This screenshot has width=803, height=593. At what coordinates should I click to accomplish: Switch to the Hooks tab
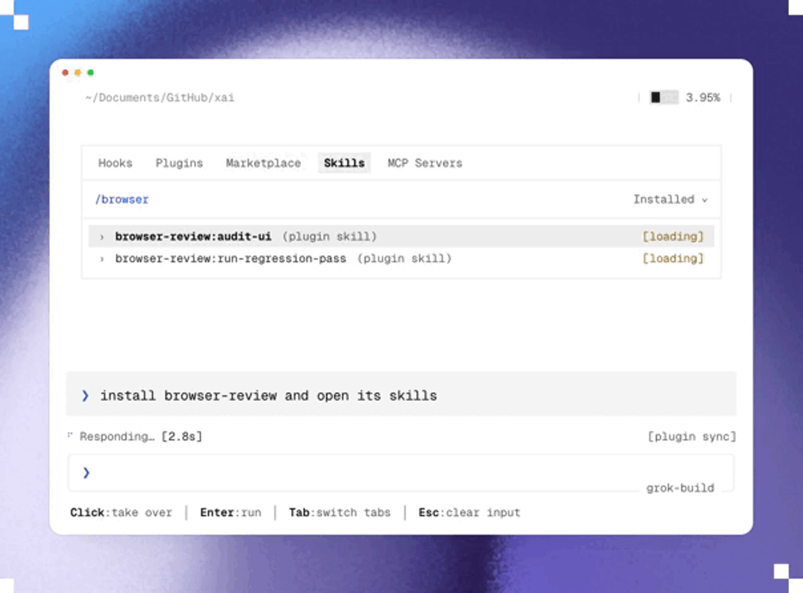[x=115, y=163]
